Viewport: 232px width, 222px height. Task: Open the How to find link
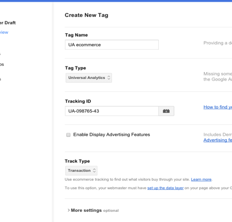click(218, 107)
